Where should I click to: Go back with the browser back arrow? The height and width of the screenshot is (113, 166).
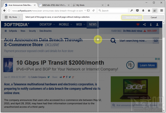pyautogui.click(x=4, y=11)
